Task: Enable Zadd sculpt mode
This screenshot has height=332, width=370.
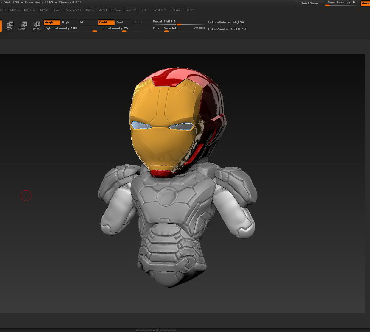Action: (x=106, y=22)
